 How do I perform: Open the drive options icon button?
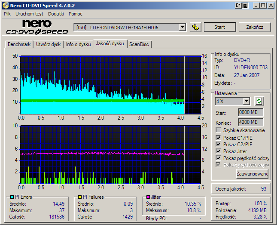click(x=195, y=27)
